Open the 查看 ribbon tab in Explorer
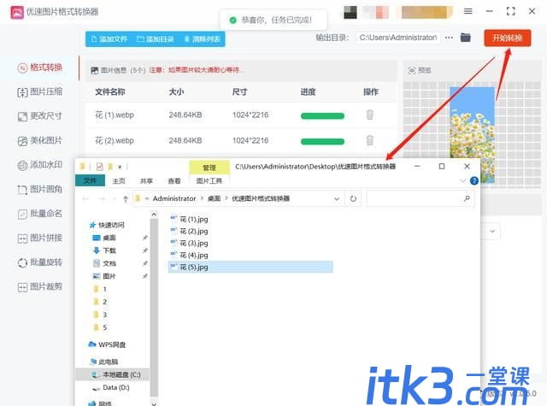The image size is (547, 406). click(174, 180)
